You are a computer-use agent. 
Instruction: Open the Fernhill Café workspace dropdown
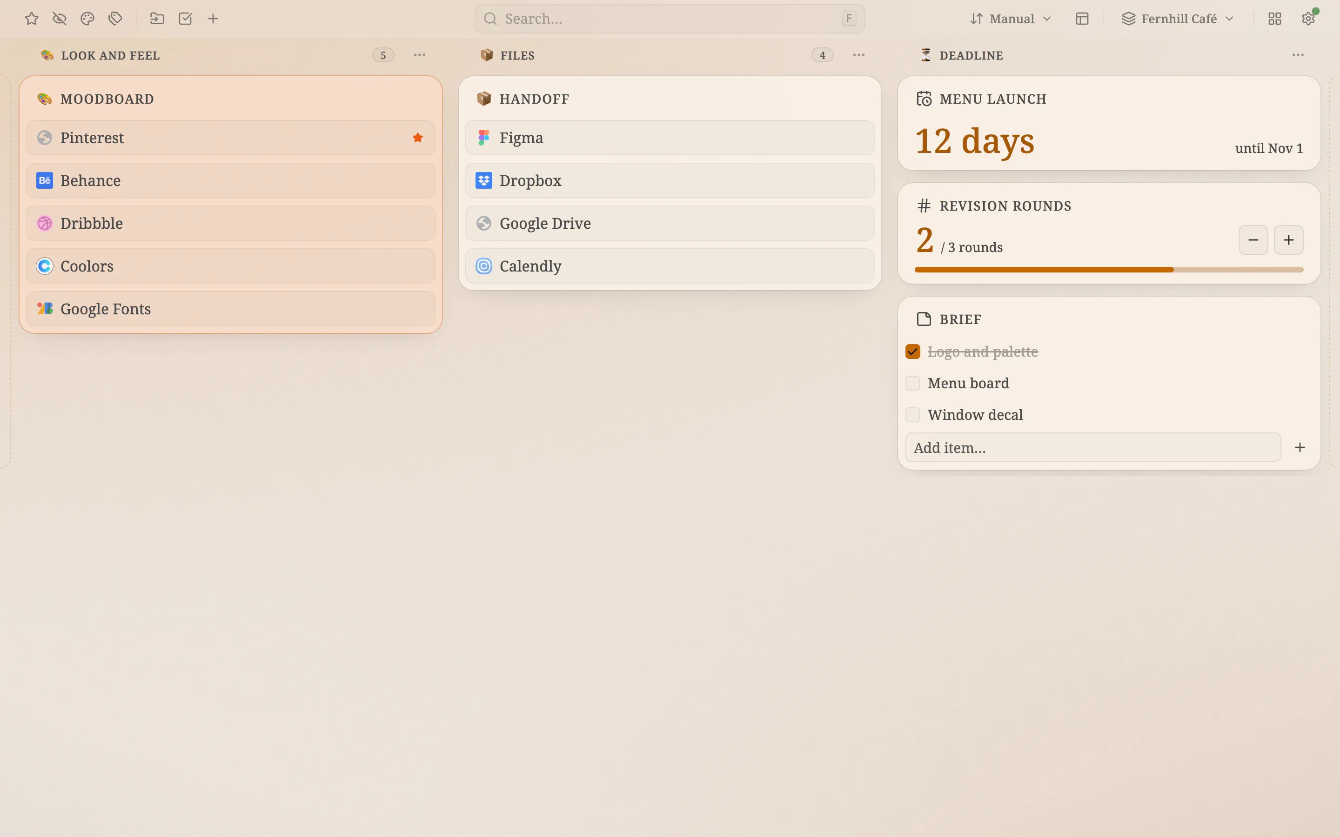1178,19
